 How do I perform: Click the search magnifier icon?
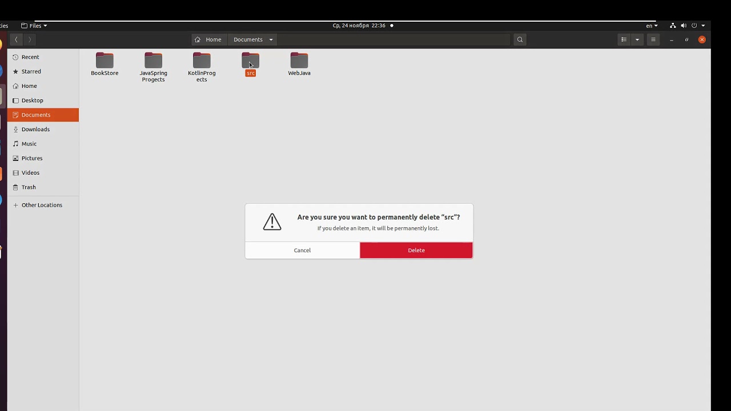[x=520, y=39]
